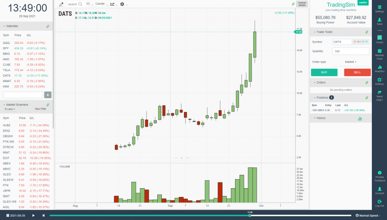Click the SELL button
387x220 pixels.
click(357, 72)
